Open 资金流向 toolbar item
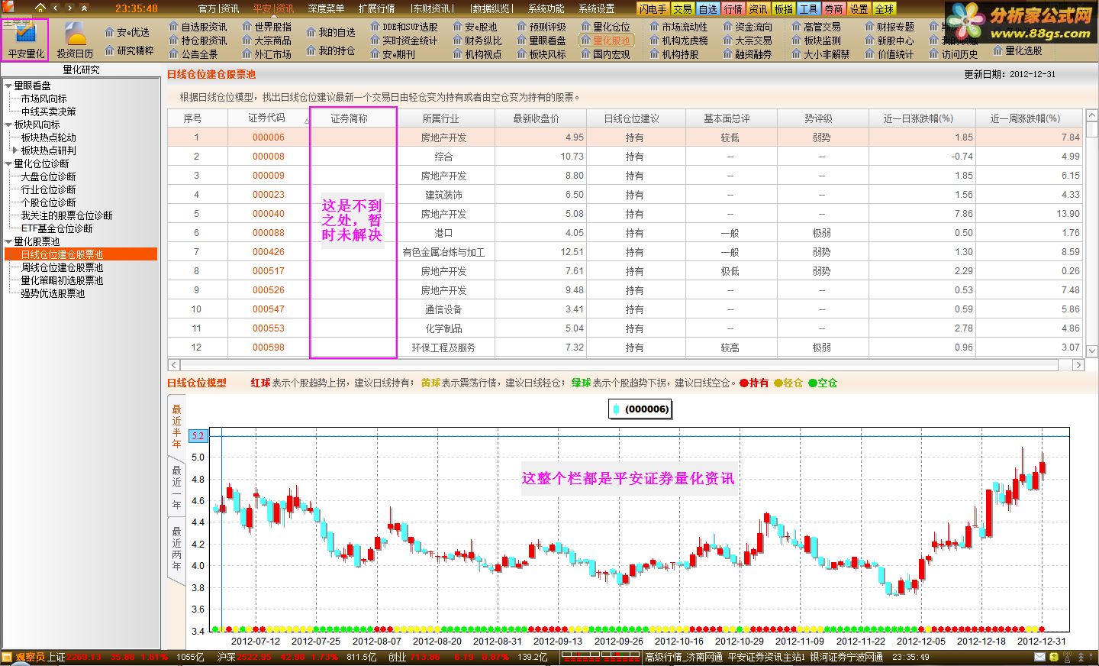The height and width of the screenshot is (666, 1099). coord(747,27)
